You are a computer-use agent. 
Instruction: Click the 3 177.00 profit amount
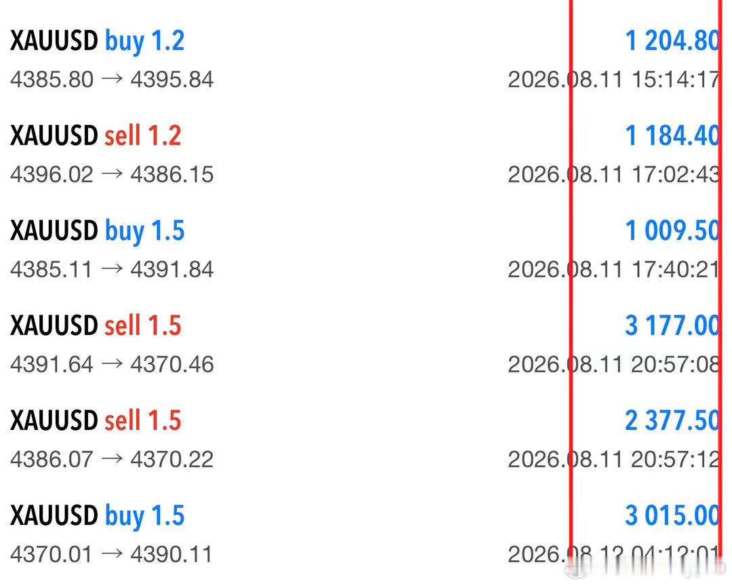pyautogui.click(x=672, y=326)
